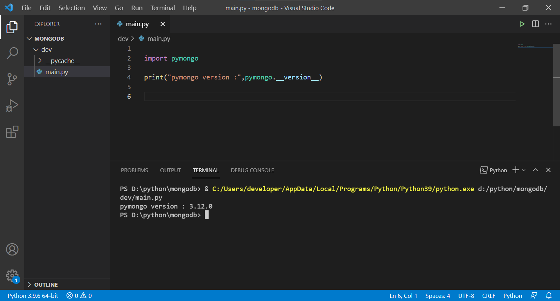Place cursor on empty line 6
Screen dimensions: 560x301
tap(330, 96)
